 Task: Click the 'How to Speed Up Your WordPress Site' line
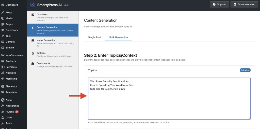111,85
